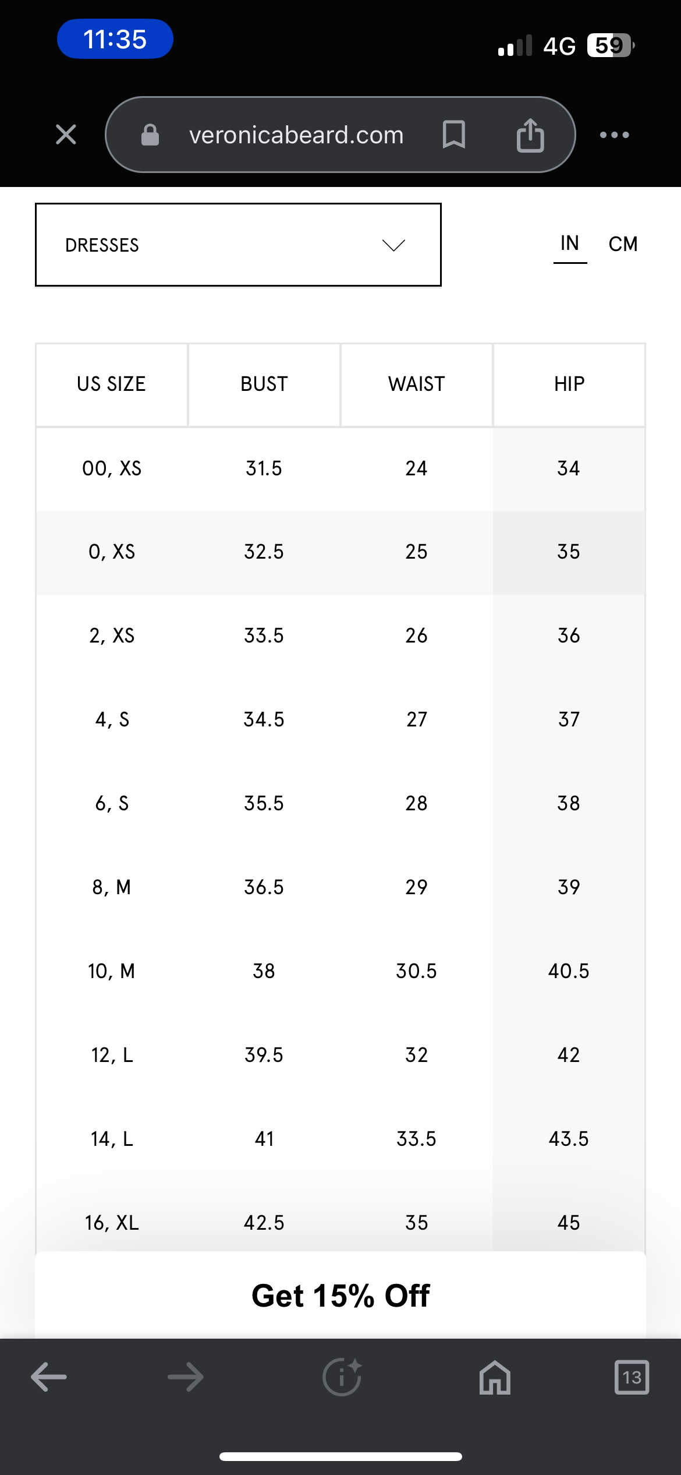
Task: Open the Get 15% Off banner
Action: click(340, 1296)
